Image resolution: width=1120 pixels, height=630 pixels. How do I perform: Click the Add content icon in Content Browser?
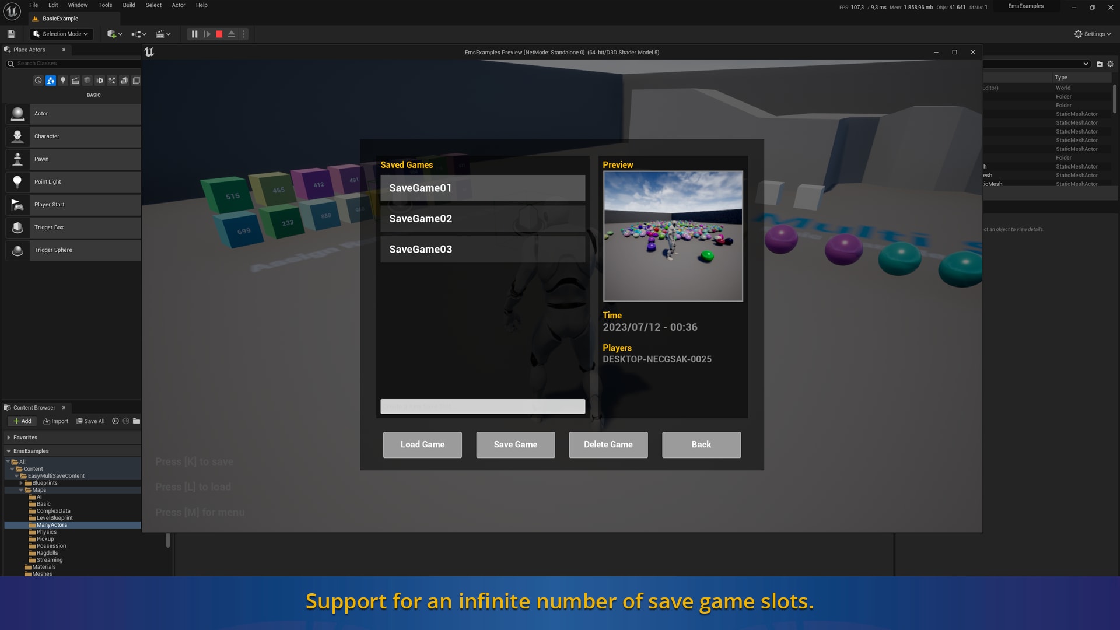pos(22,421)
